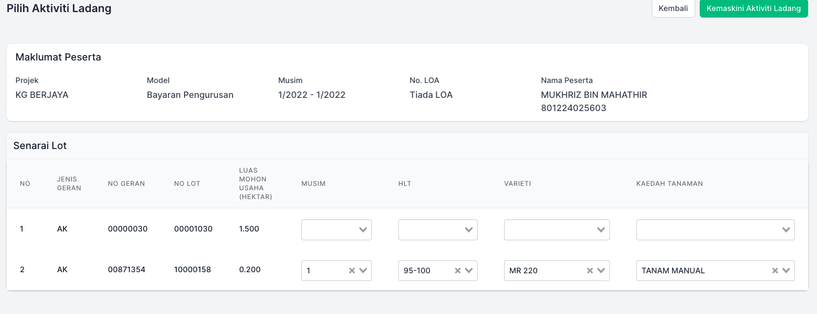This screenshot has width=817, height=314.
Task: Open chevron beside TANAM MANUAL
Action: 786,271
